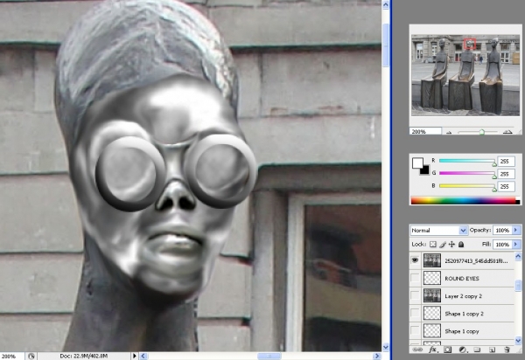Show the Shape 1 copy layer
The image size is (525, 360).
(415, 331)
